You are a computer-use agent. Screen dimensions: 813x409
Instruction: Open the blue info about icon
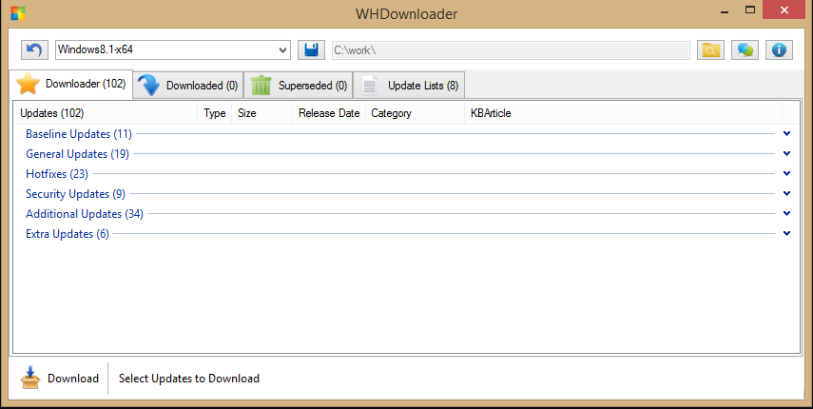click(x=779, y=50)
